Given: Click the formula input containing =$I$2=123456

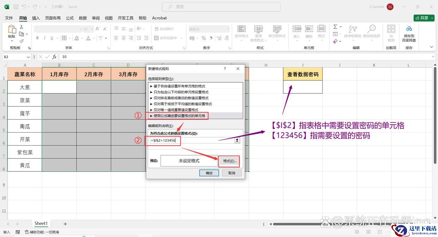Looking at the screenshot, I should [192, 140].
